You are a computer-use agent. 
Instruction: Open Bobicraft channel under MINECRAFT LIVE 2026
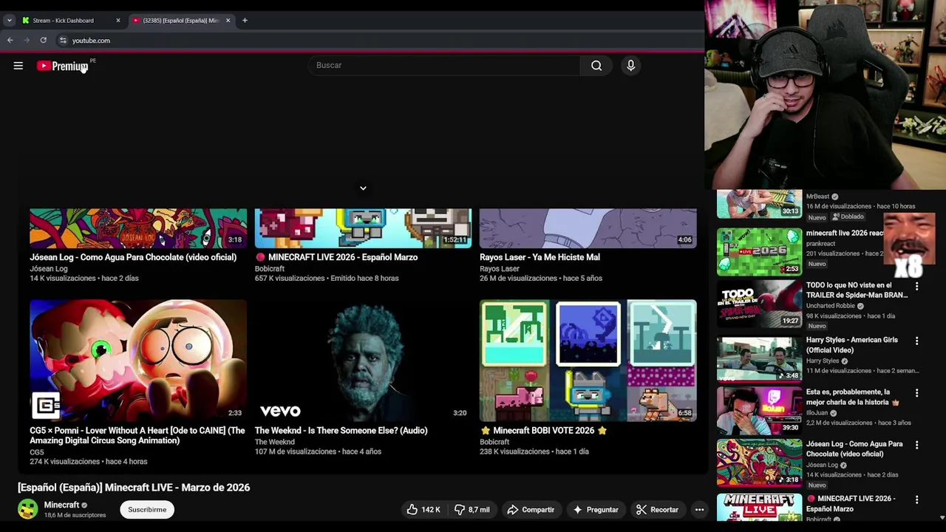(270, 269)
